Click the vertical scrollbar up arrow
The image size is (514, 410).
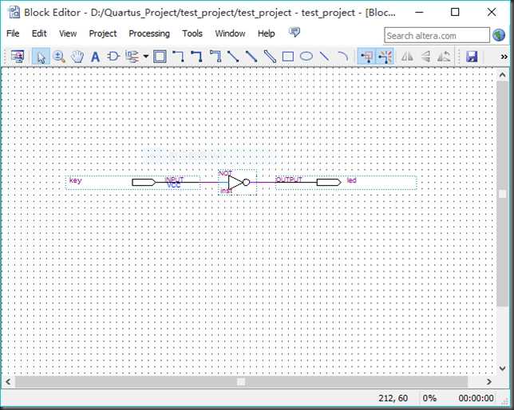(503, 75)
